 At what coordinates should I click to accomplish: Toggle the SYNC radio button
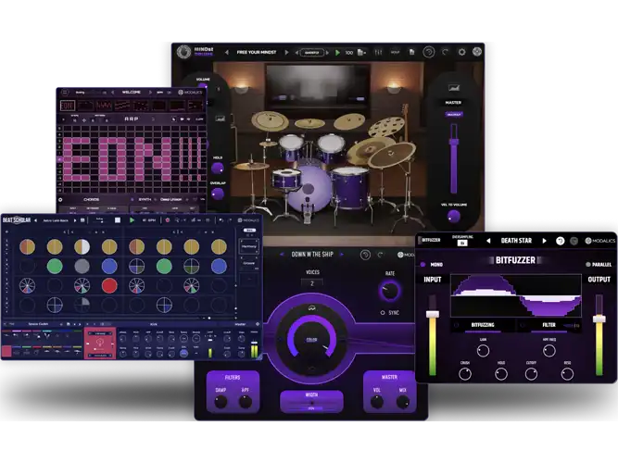click(382, 312)
